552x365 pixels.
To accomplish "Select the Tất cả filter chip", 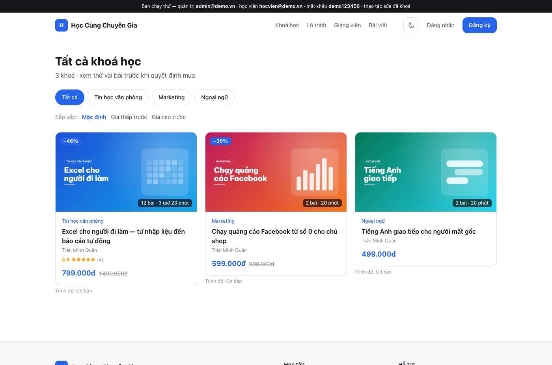I will pyautogui.click(x=70, y=97).
